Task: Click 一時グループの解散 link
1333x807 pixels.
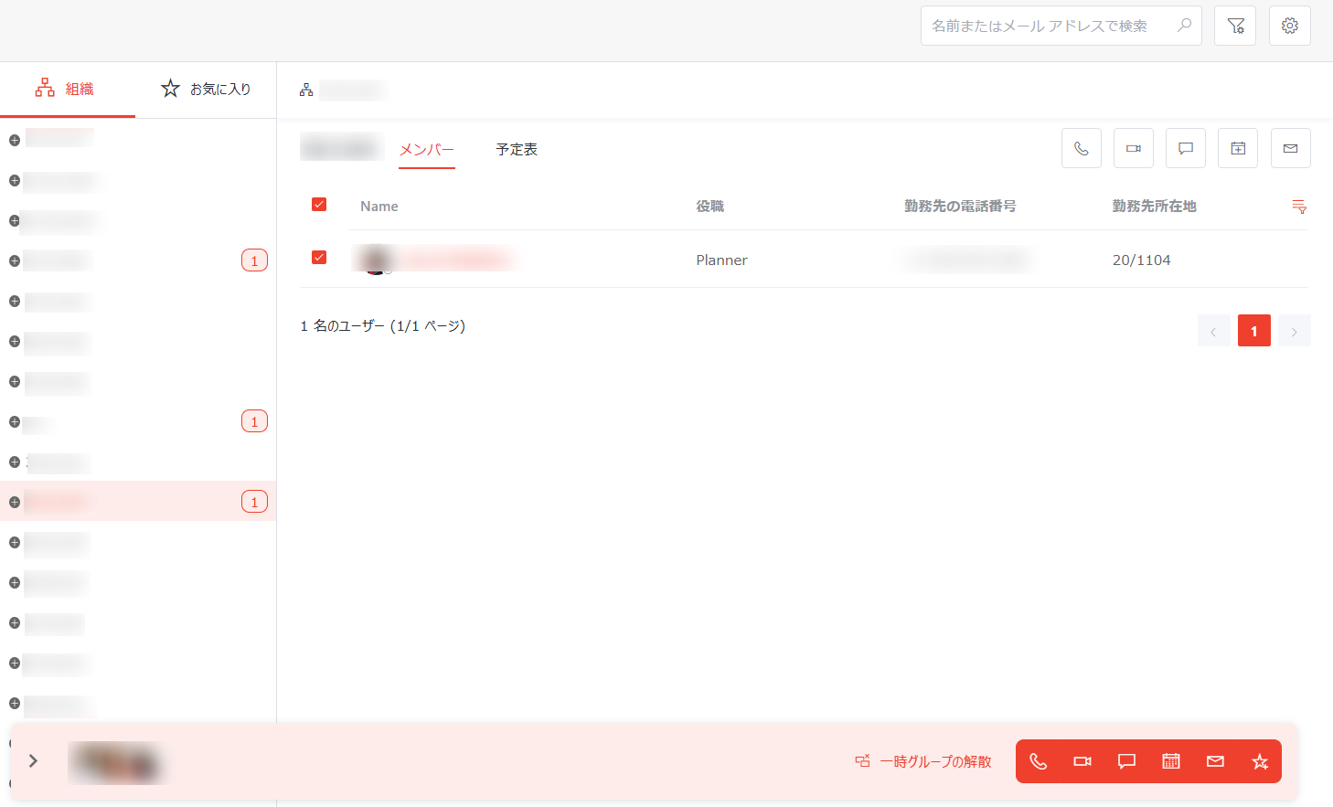Action: coord(923,761)
